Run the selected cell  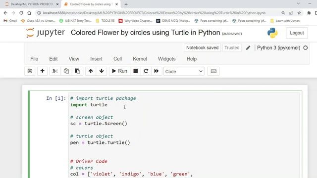[x=119, y=71]
